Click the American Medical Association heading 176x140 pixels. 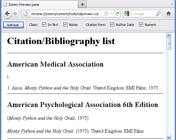55,64
